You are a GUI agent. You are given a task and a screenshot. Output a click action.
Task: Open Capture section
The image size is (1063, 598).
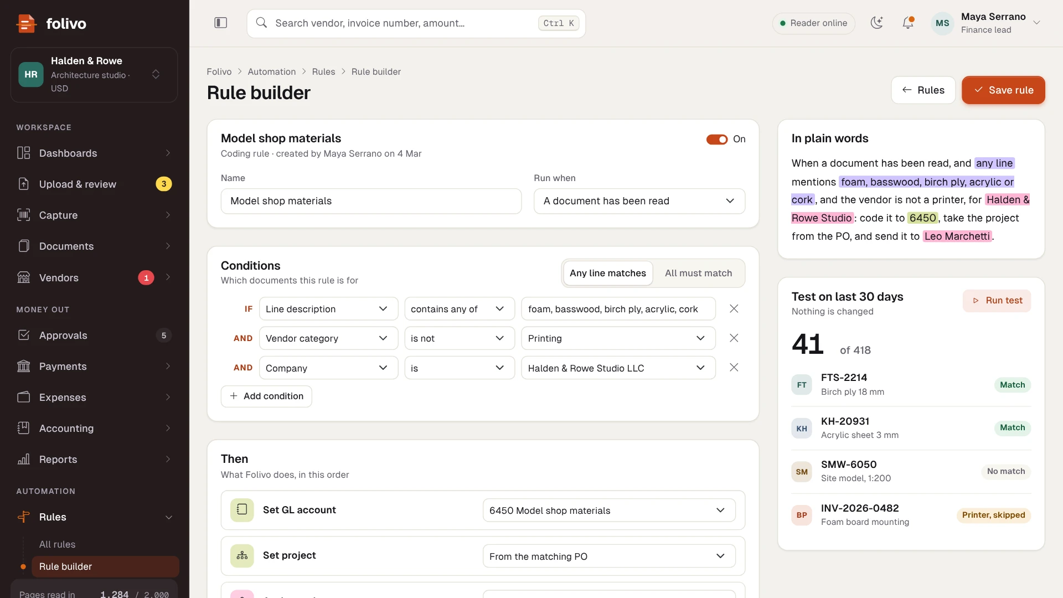tap(94, 215)
